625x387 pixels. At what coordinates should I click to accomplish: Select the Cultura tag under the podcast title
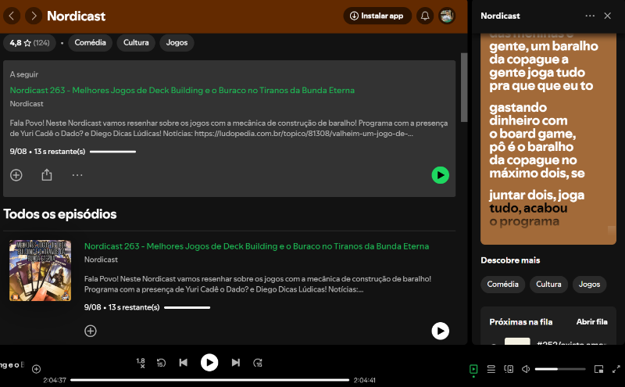(x=136, y=43)
